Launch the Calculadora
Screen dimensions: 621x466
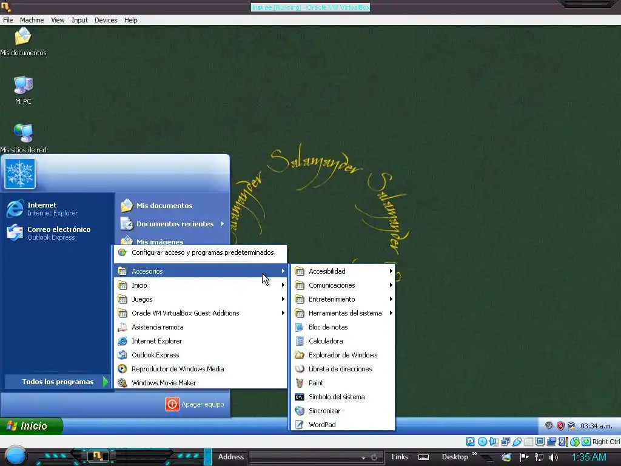[343, 341]
